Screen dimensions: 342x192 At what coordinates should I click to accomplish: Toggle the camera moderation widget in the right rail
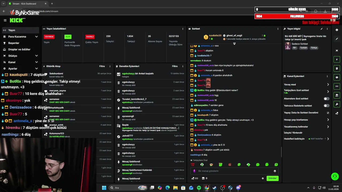click(x=337, y=95)
